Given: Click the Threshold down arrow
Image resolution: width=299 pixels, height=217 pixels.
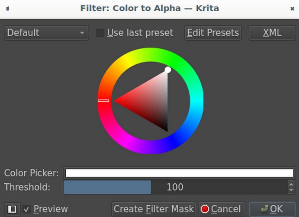Looking at the screenshot, I should (291, 190).
